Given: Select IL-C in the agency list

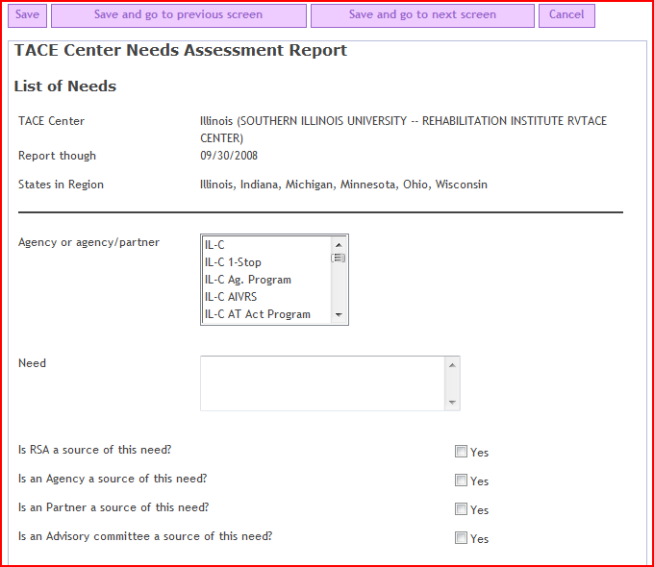Looking at the screenshot, I should point(267,245).
